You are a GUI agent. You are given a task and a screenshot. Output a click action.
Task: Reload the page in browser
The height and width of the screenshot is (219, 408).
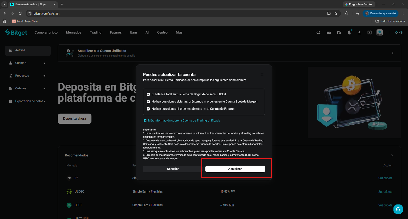point(20,13)
